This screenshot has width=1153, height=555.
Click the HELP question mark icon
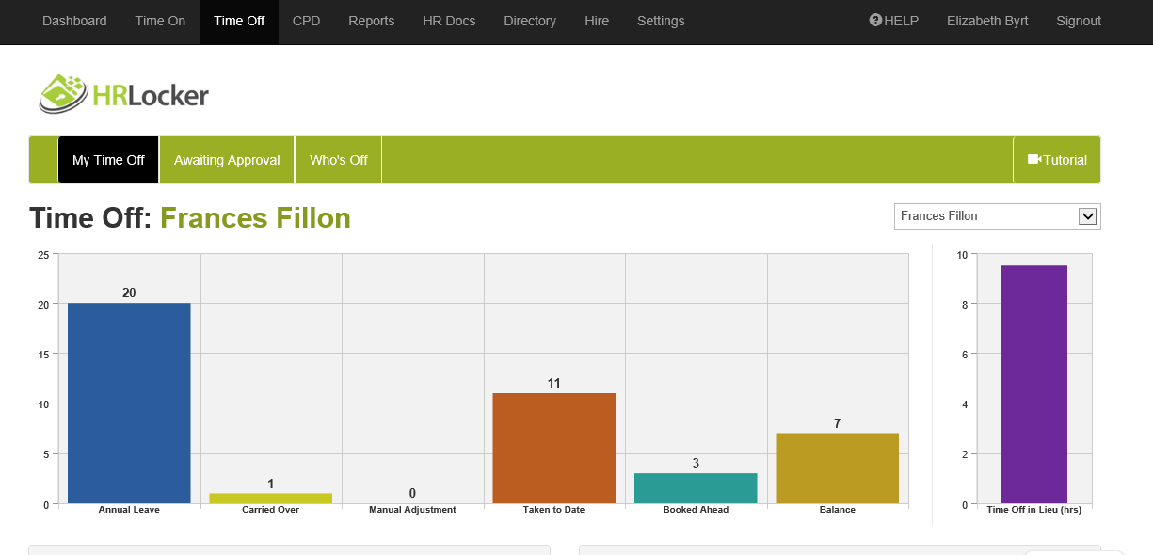[875, 21]
